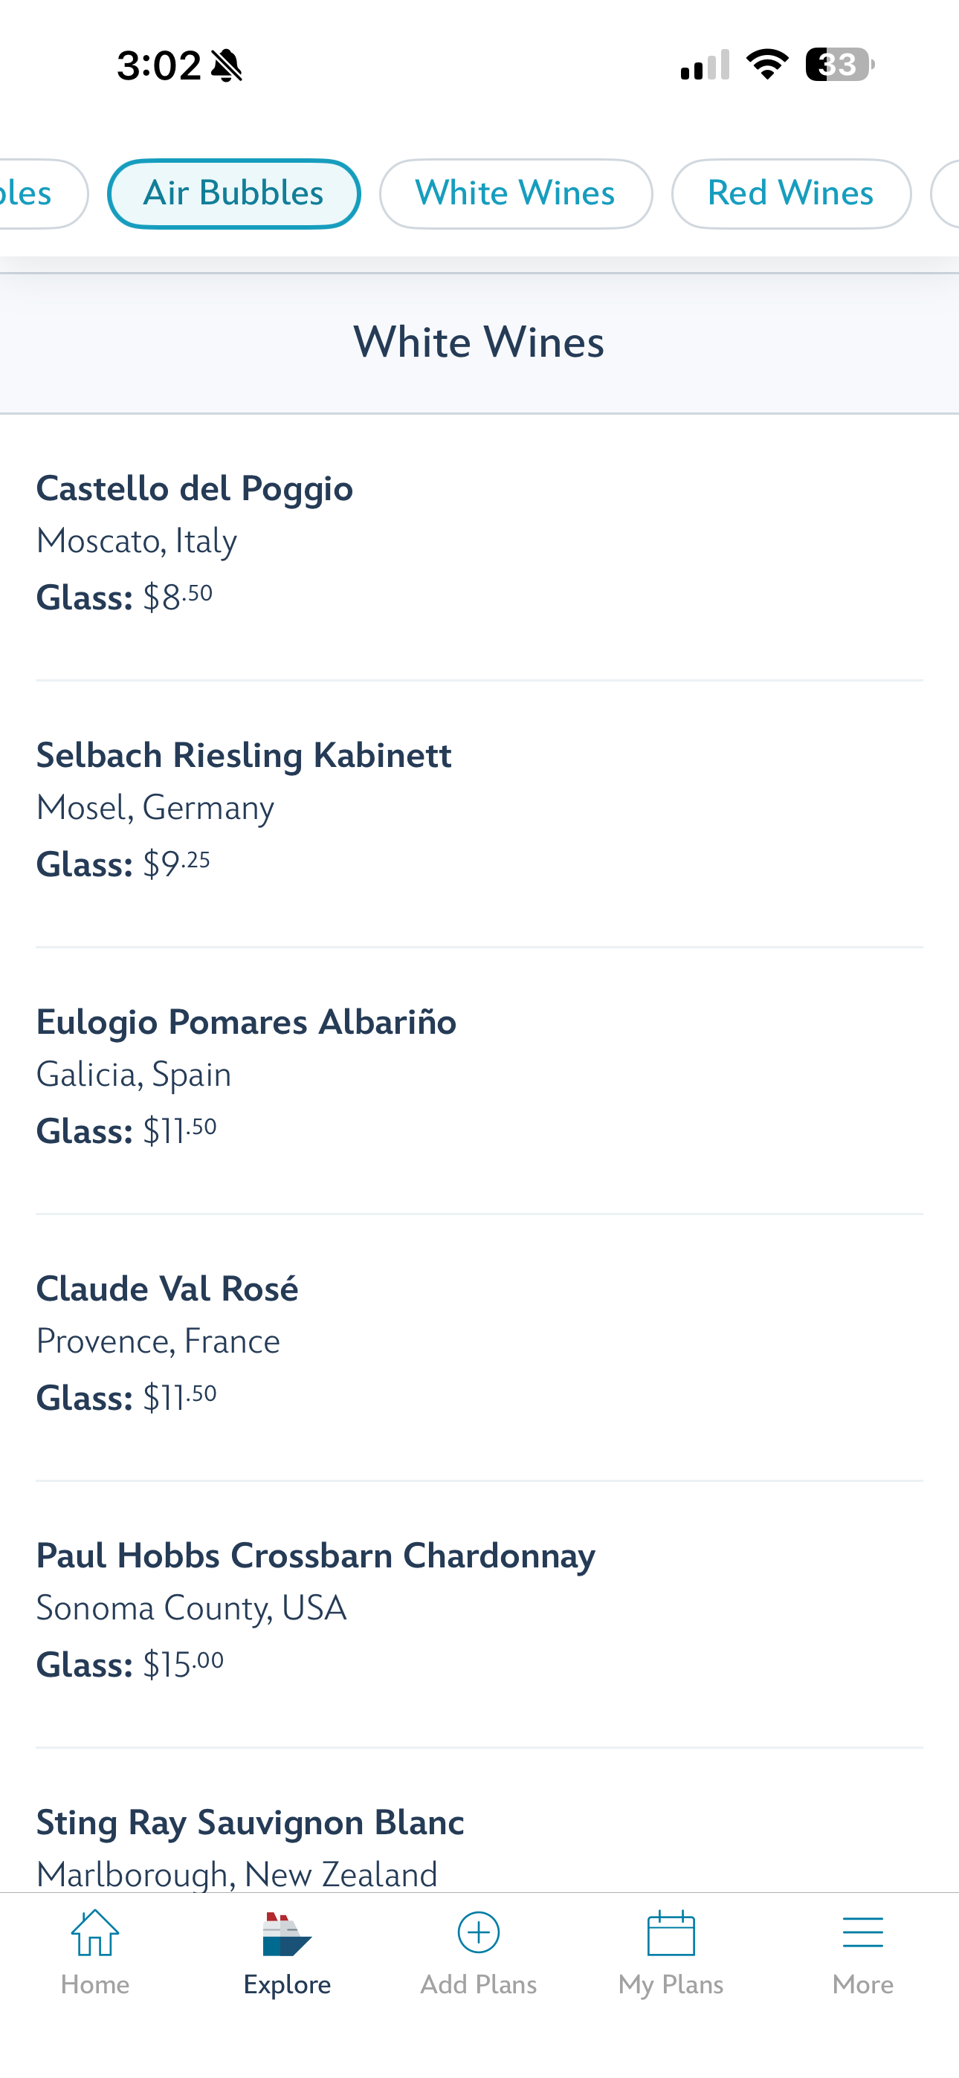
Task: Tap the White Wines section header
Action: pyautogui.click(x=479, y=342)
